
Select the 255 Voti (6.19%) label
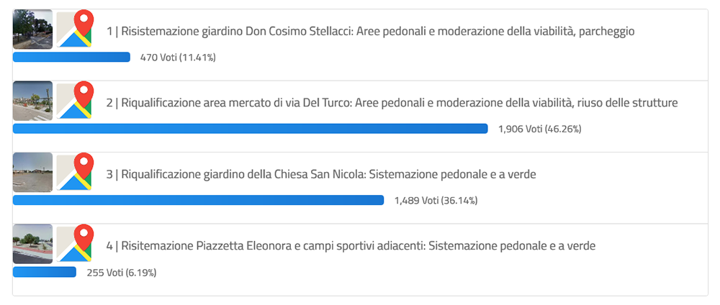(x=122, y=273)
